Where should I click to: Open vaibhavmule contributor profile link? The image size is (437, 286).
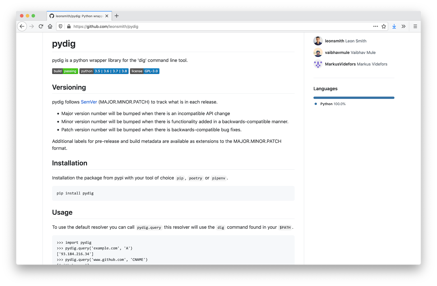350,52
